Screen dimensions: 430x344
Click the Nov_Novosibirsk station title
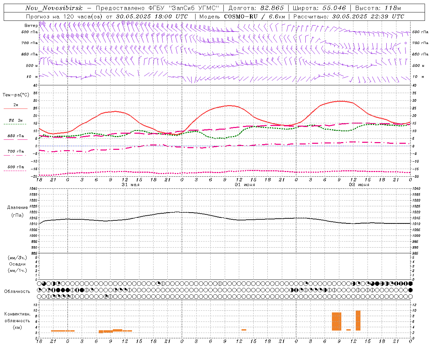(x=54, y=8)
